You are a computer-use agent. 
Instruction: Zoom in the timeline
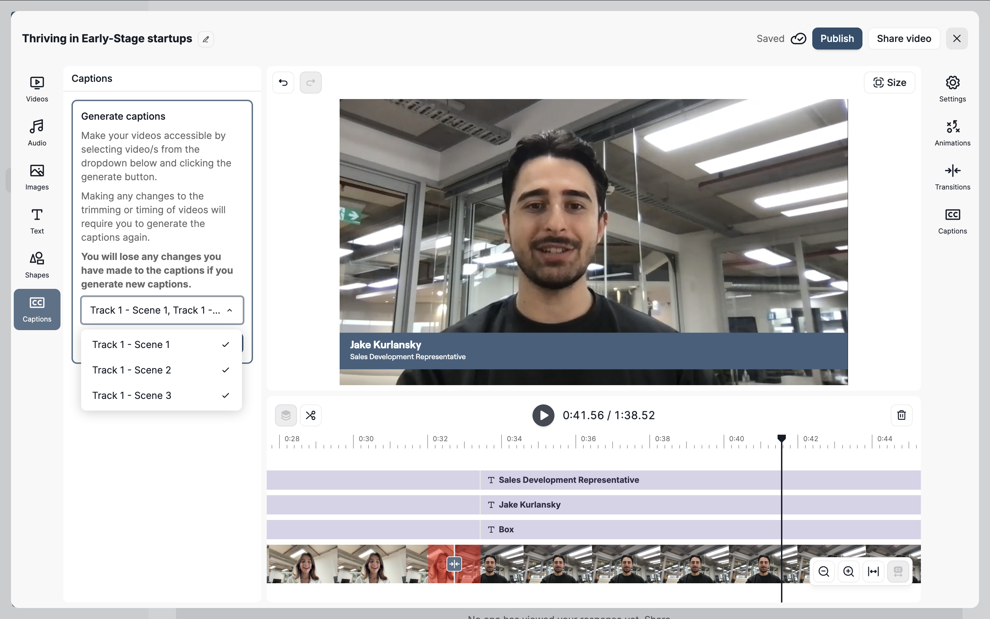[x=848, y=572]
